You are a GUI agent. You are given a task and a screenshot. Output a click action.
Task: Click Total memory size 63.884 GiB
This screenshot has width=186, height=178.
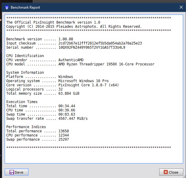[x=69, y=93]
